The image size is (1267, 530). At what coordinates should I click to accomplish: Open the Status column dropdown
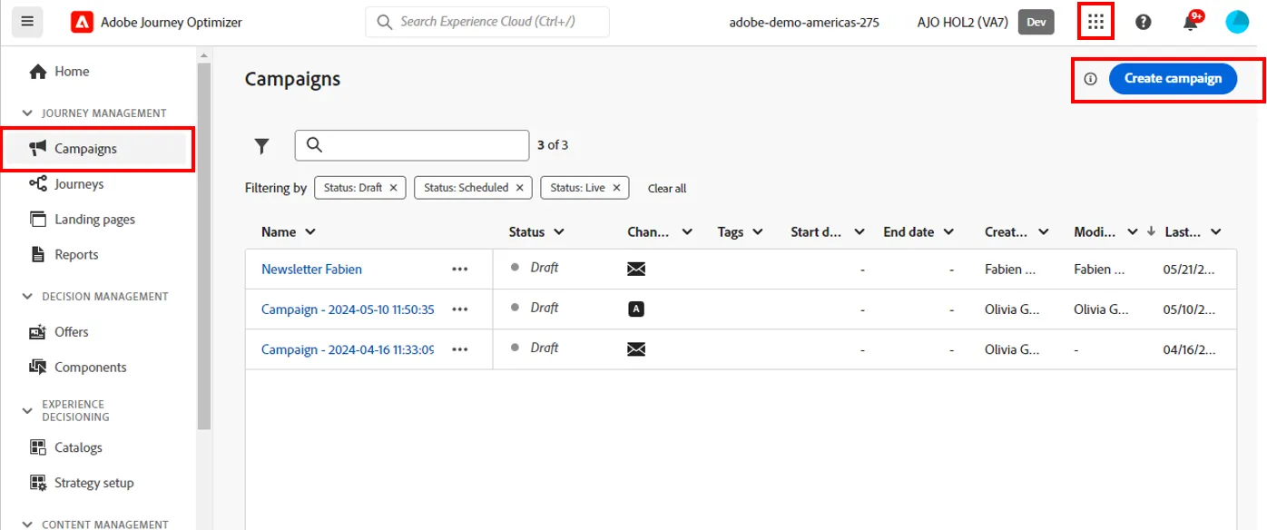559,232
